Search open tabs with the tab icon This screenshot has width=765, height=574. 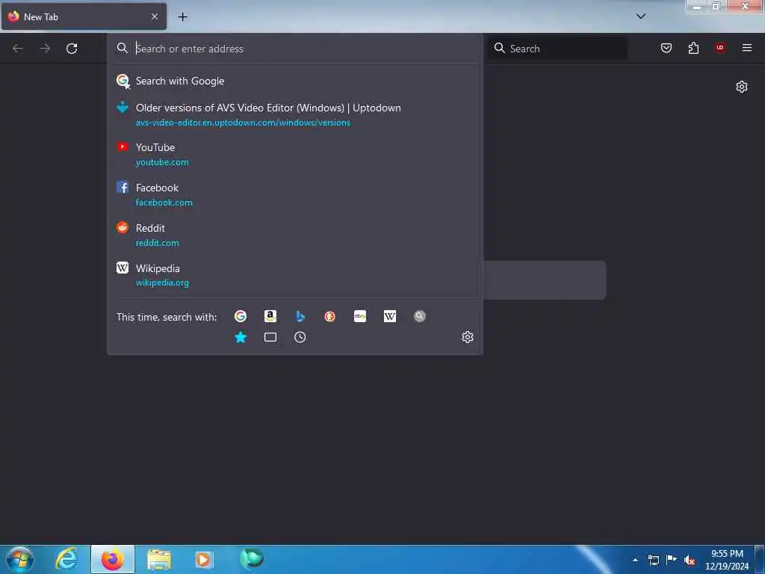(270, 337)
